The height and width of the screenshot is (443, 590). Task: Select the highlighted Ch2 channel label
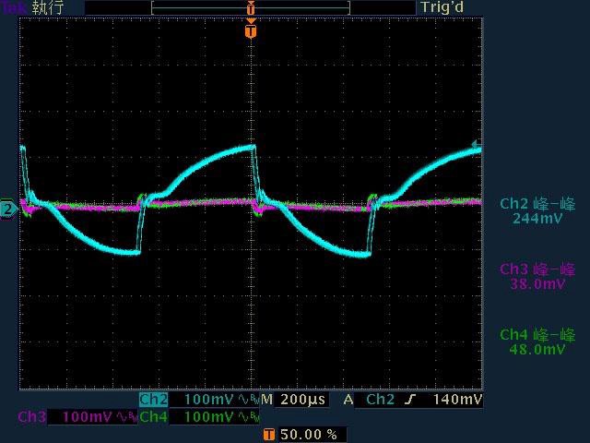(154, 400)
